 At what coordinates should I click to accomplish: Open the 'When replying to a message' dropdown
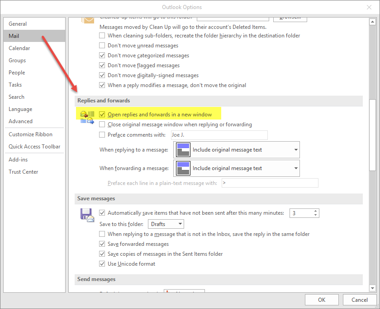tap(237, 150)
